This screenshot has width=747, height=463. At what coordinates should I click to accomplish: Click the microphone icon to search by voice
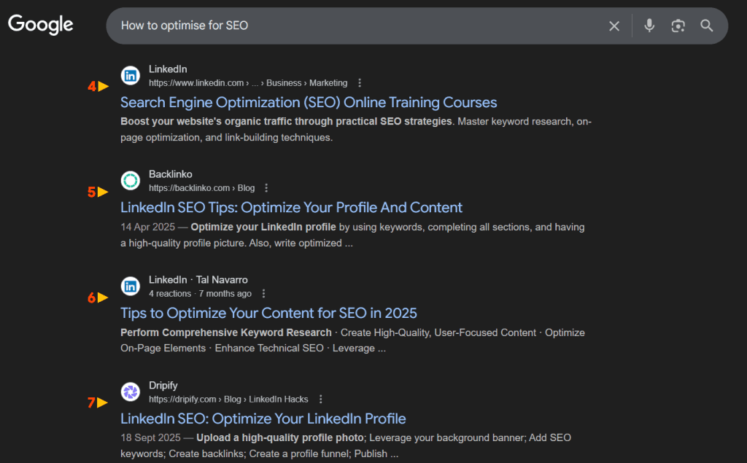pyautogui.click(x=649, y=25)
